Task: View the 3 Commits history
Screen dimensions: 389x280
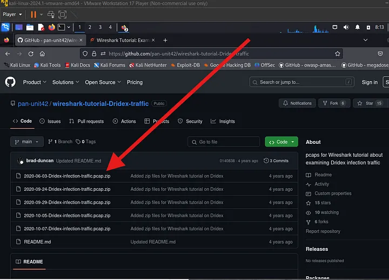Action: (x=276, y=161)
